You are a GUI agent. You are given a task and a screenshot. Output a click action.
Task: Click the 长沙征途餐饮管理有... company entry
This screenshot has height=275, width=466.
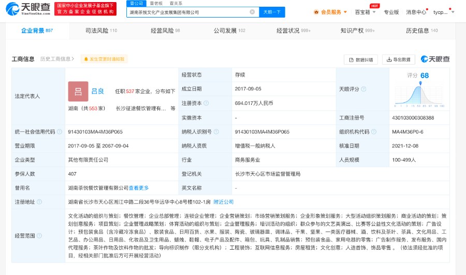[x=141, y=109]
